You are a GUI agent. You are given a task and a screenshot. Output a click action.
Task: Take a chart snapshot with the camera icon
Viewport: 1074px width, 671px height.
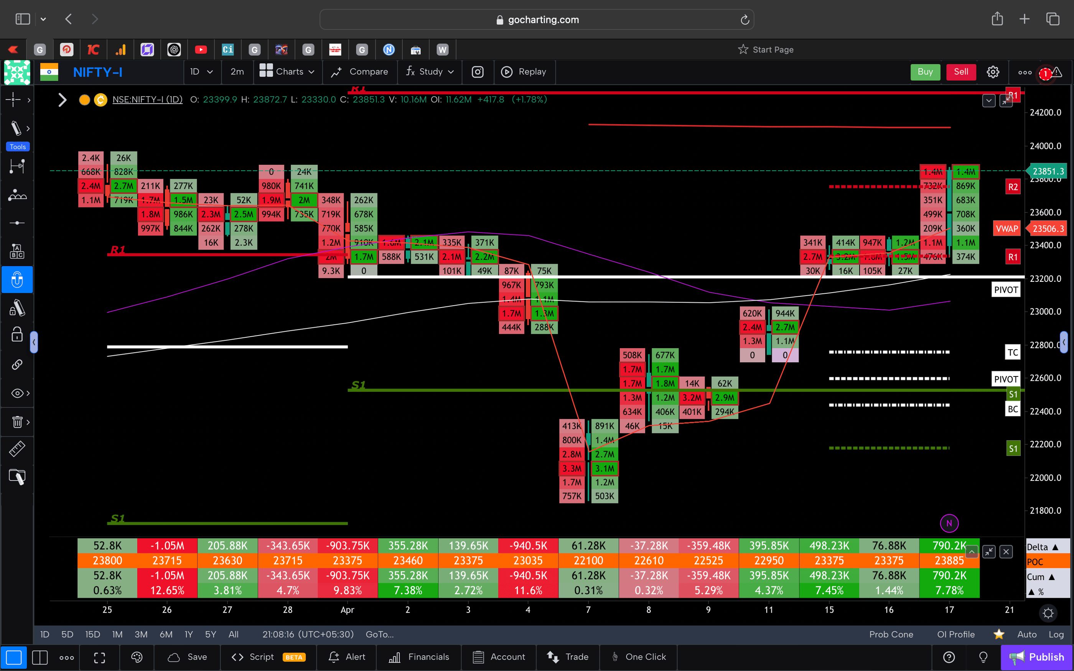tap(478, 72)
